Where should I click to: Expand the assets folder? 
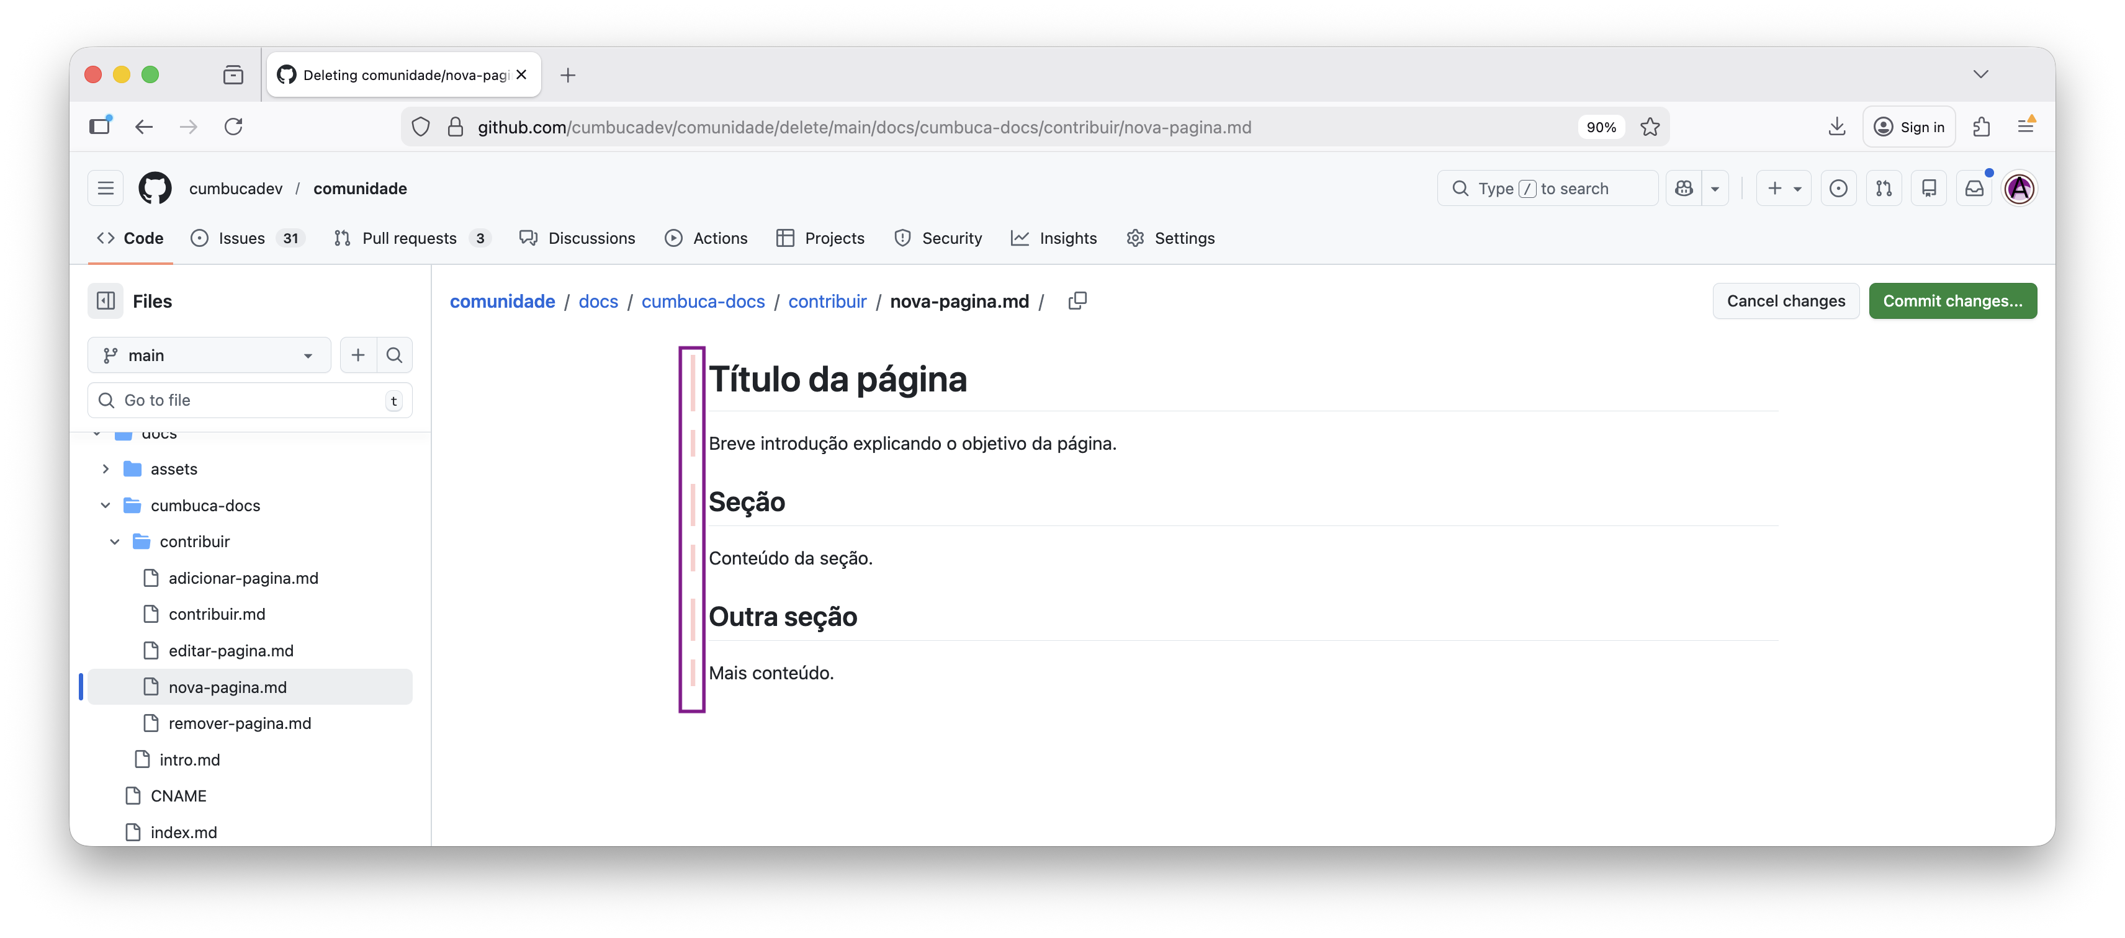click(x=106, y=469)
